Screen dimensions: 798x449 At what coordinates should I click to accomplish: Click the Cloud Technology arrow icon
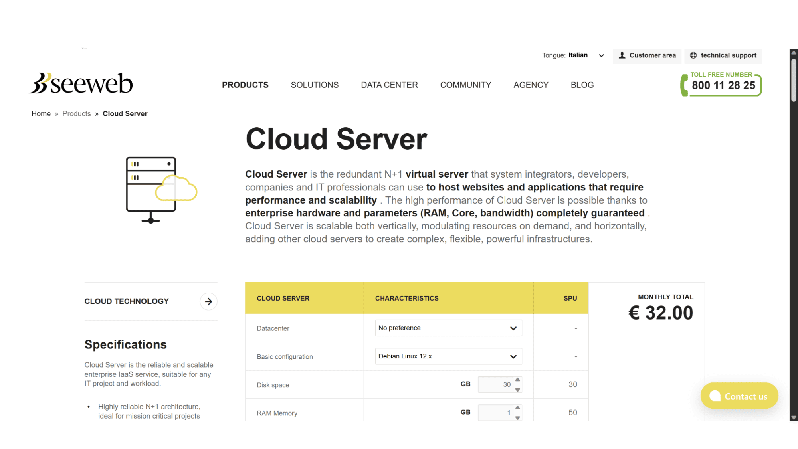tap(208, 301)
